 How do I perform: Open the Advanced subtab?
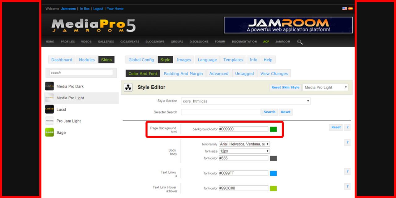pyautogui.click(x=219, y=73)
